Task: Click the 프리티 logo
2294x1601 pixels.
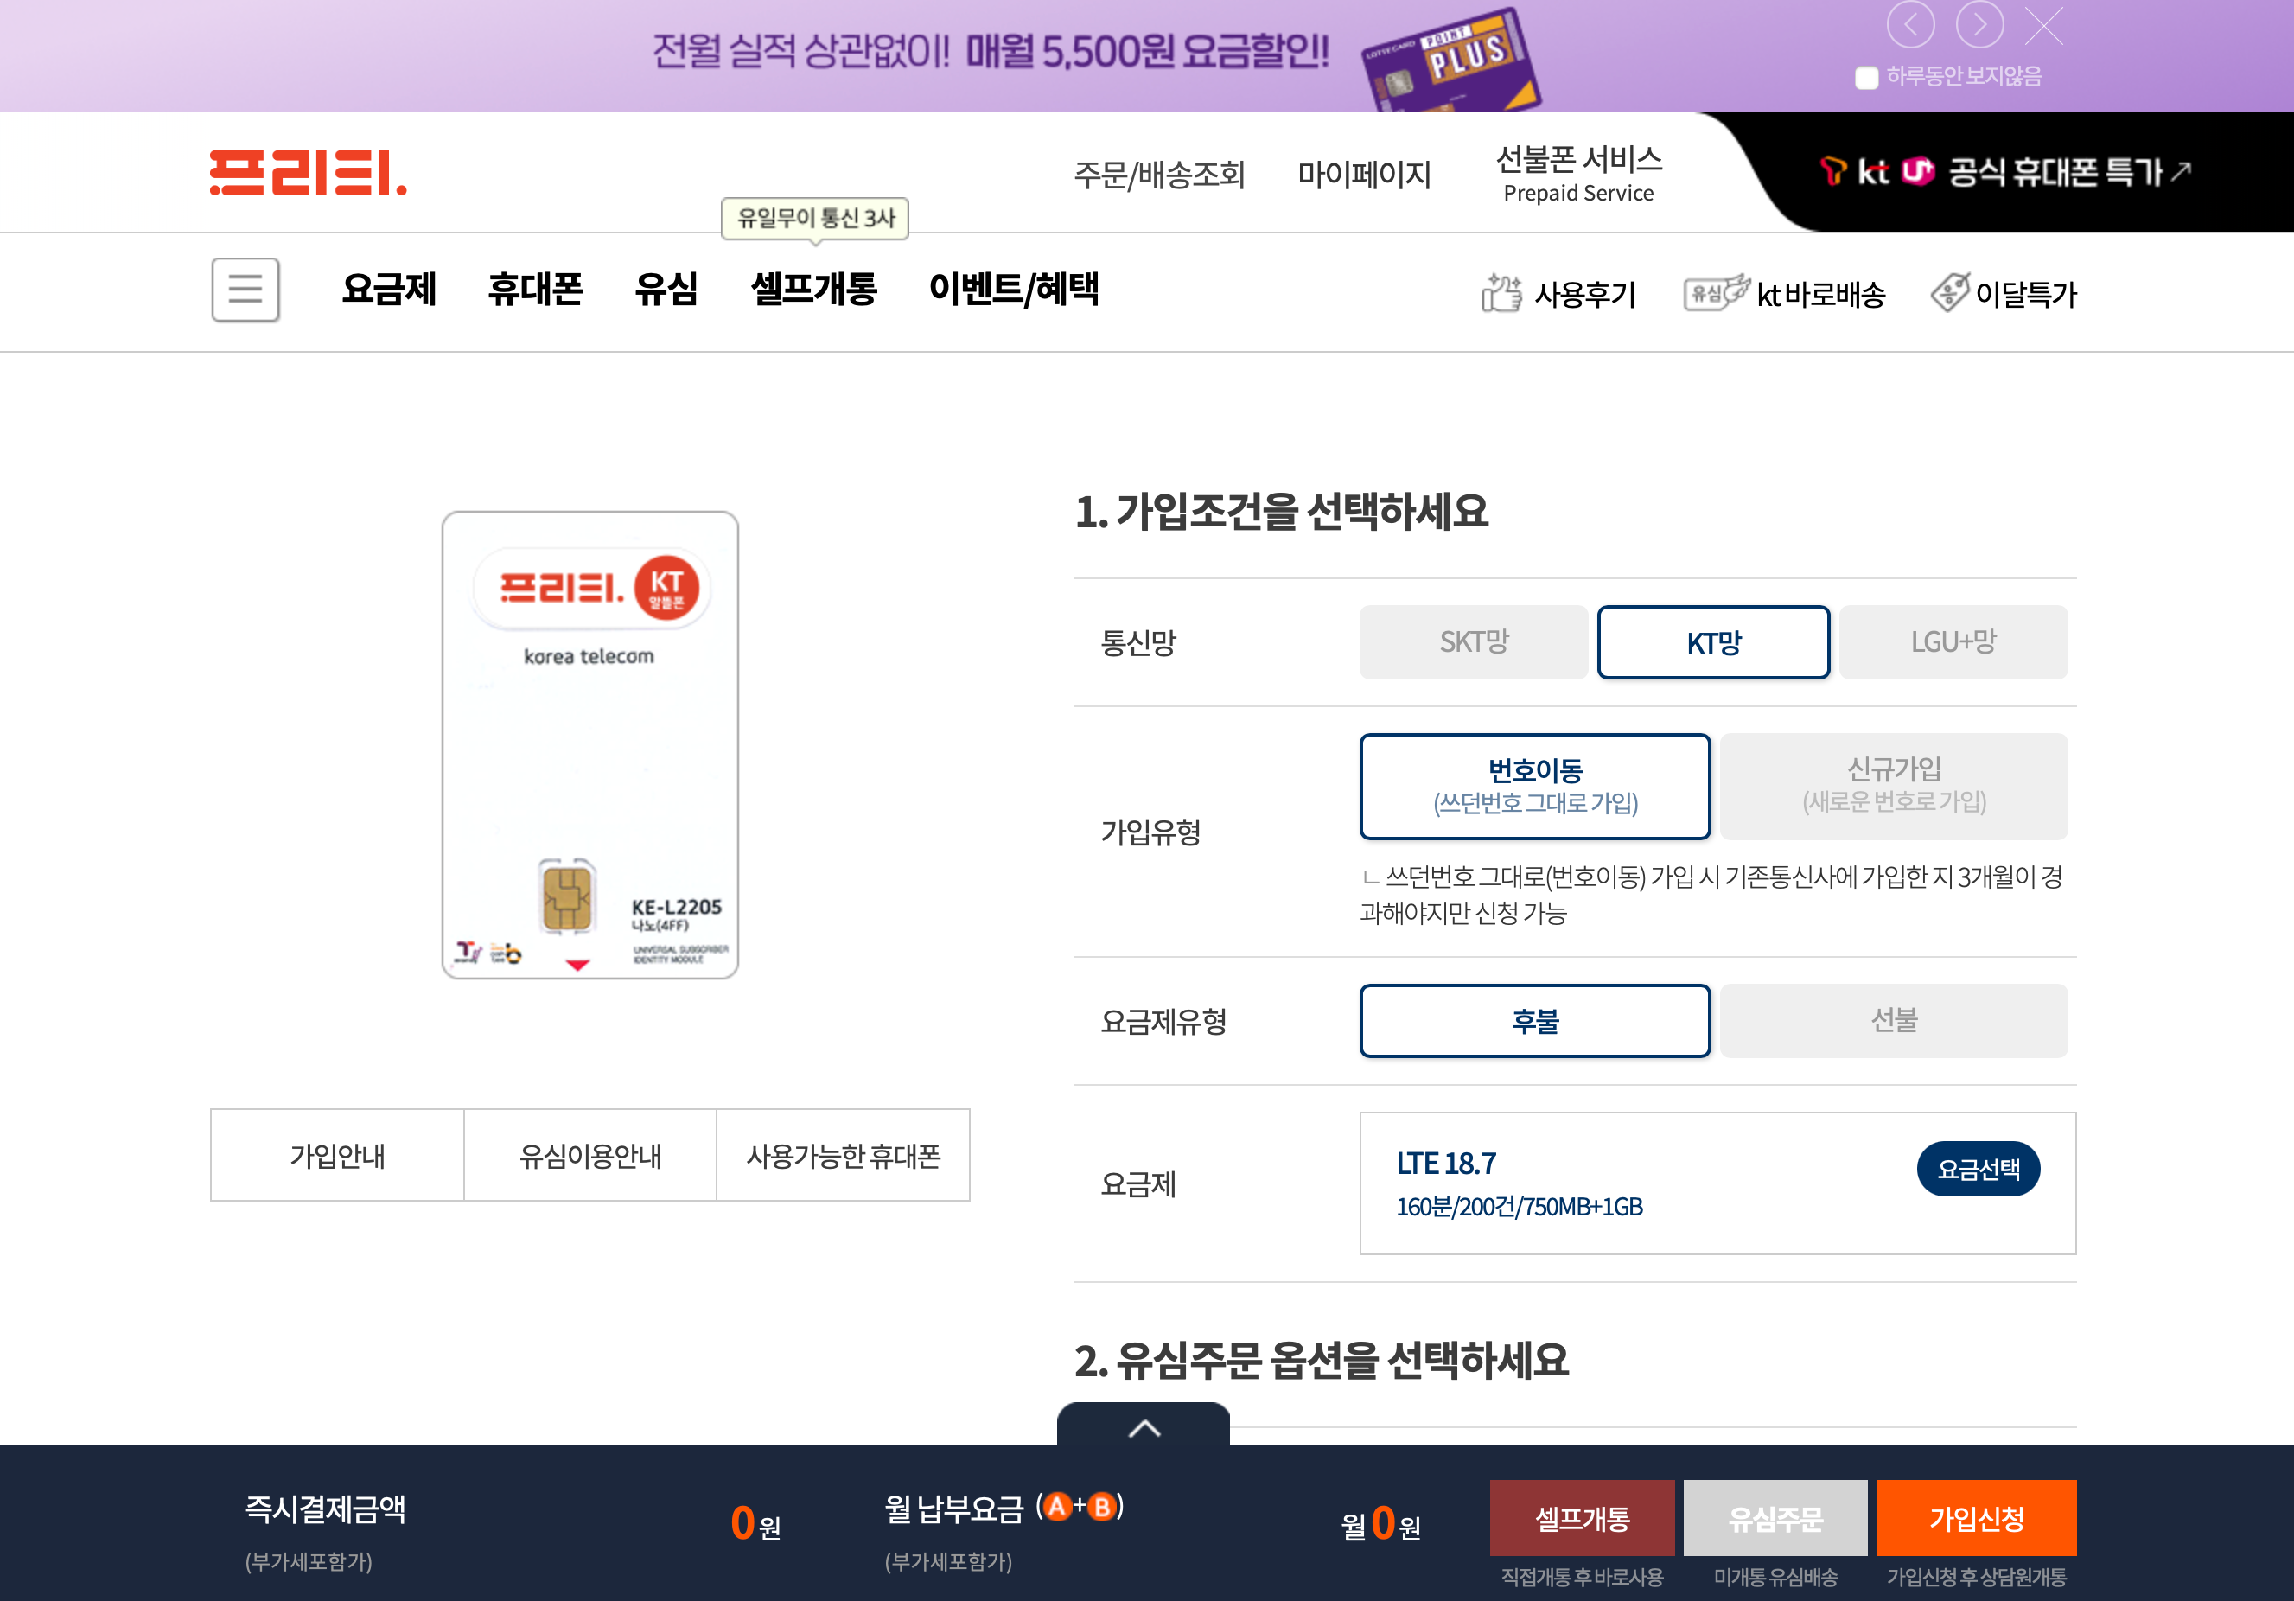Action: coord(308,173)
